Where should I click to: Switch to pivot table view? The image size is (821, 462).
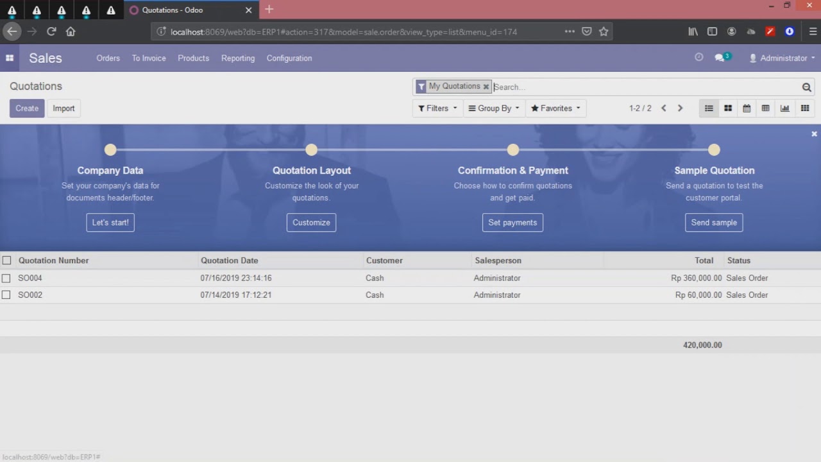pos(765,108)
